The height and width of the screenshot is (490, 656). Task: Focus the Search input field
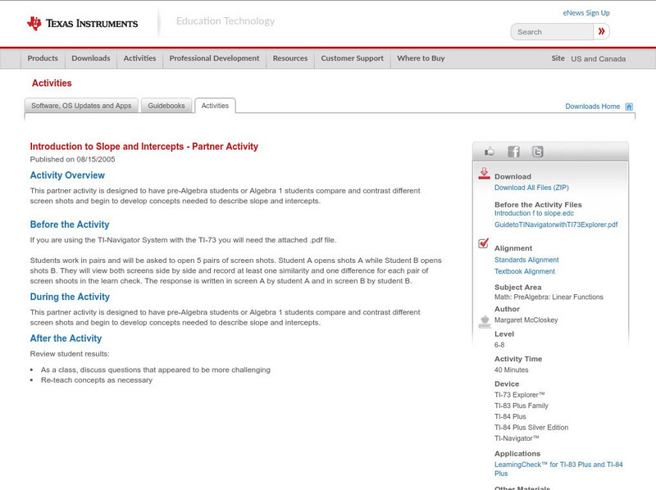(552, 32)
